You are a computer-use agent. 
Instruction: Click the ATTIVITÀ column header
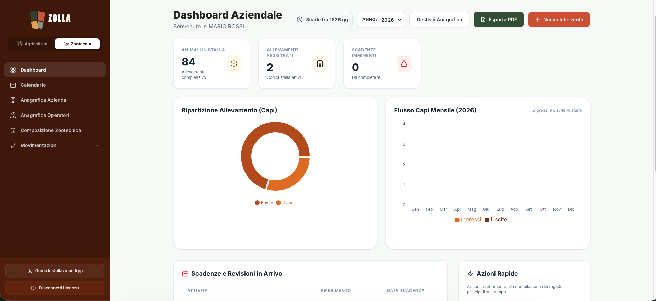[x=198, y=291]
